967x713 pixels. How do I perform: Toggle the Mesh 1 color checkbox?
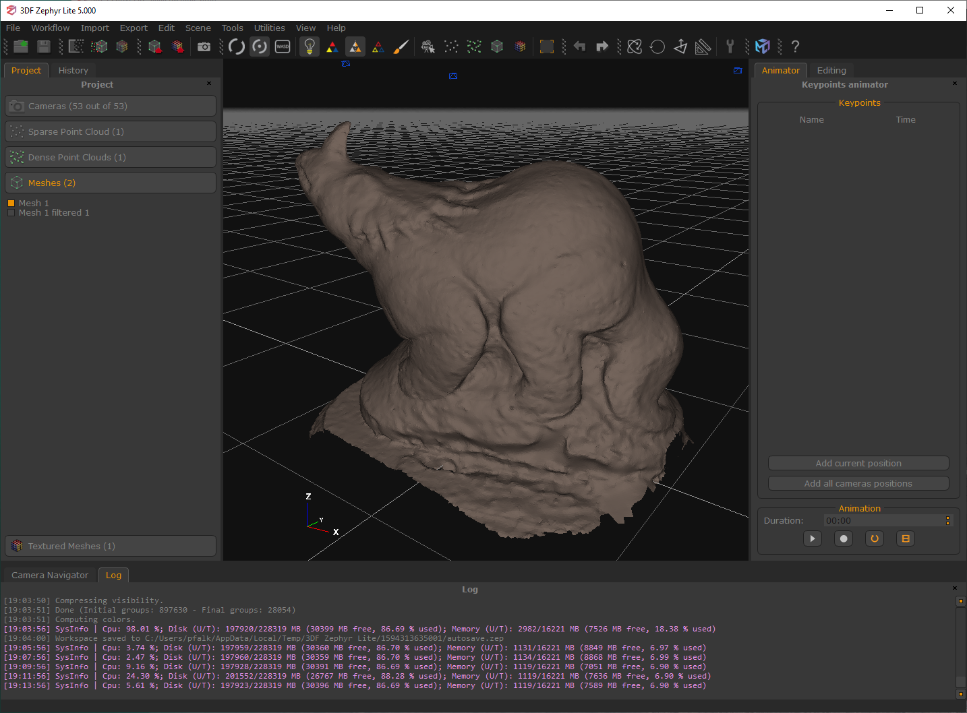[11, 202]
